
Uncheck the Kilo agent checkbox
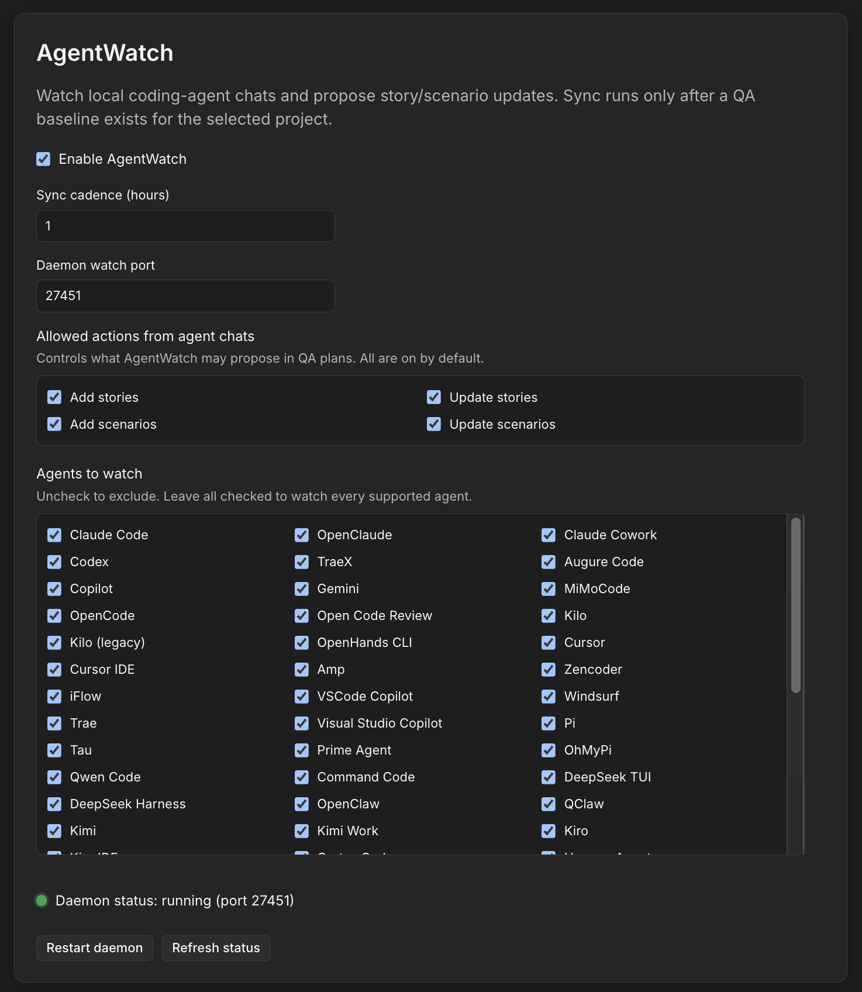549,616
